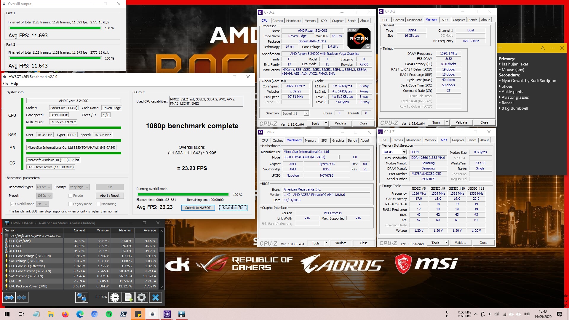Viewport: 569px width, 320px height.
Task: Open Help menu in HWBOT x265 Benchmark
Action: click(14, 84)
